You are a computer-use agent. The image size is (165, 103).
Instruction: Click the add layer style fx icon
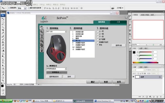[143, 97]
